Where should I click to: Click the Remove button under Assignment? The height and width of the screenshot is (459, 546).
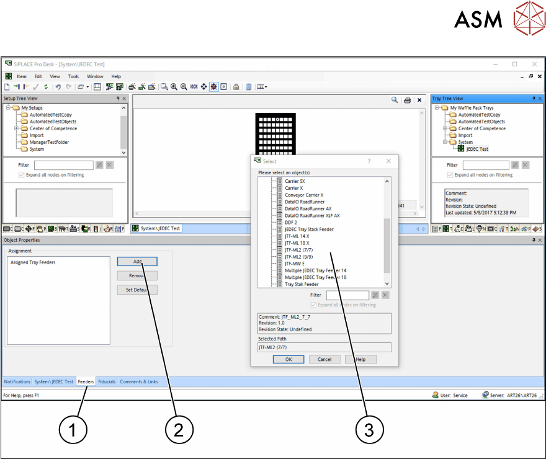click(x=137, y=275)
